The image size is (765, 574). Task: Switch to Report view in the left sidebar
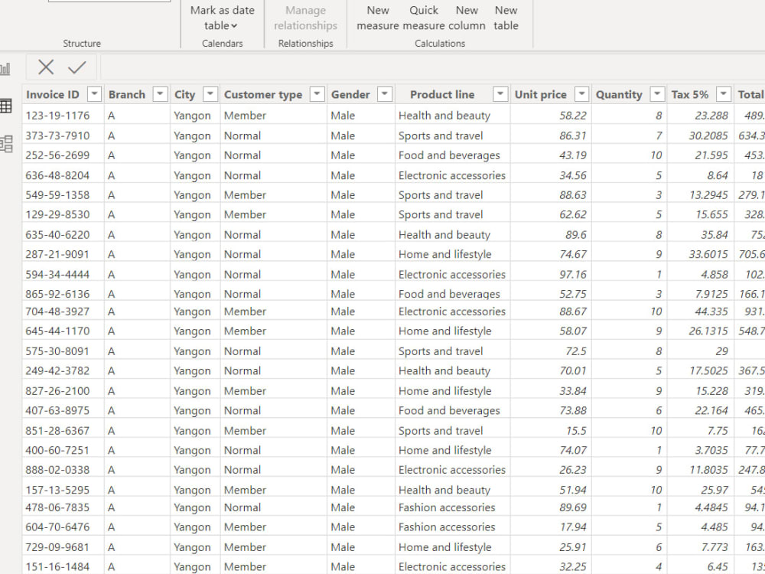[x=6, y=68]
